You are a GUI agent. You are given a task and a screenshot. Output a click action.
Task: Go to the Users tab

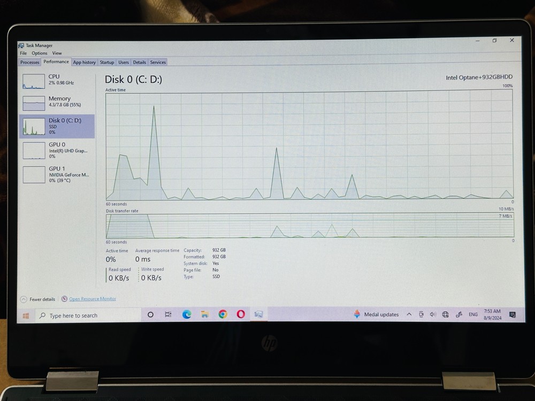124,63
